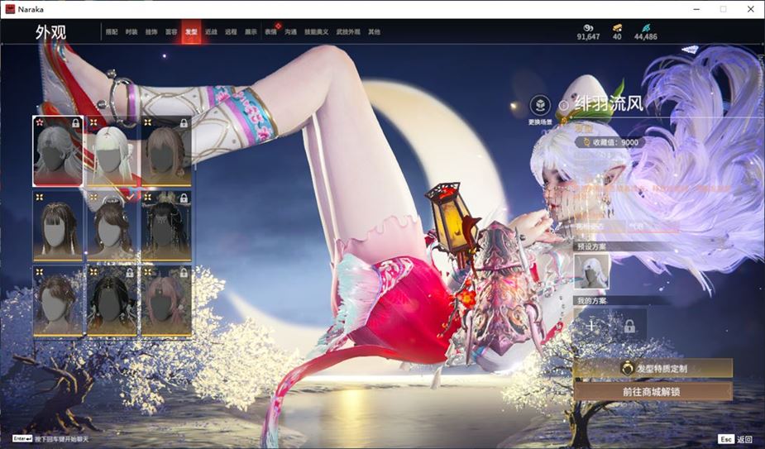Open the 技能奥义 tab
Screen dimensions: 765x449
317,31
